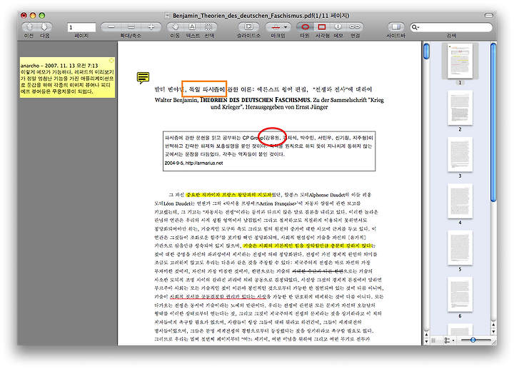This screenshot has width=514, height=369.
Task: Zoom in with the plus button
Action: coord(151,26)
